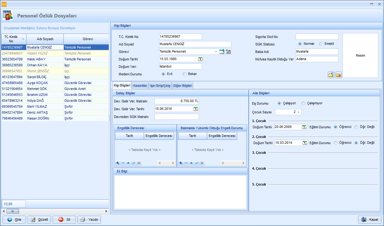The image size is (384, 226).
Task: Open calendar for 1. Çocuk birth date
Action: [304, 127]
